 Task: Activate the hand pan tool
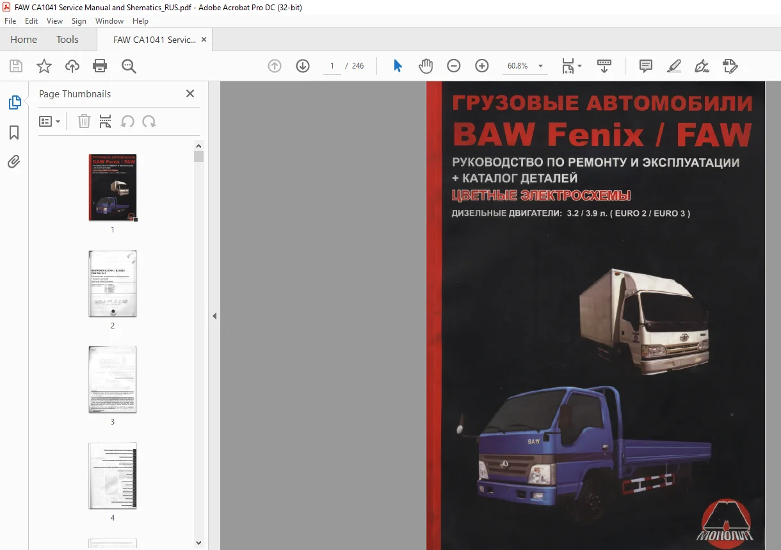426,66
